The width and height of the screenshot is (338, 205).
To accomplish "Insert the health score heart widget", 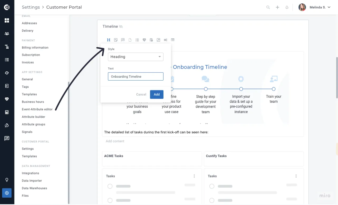I will (x=144, y=40).
